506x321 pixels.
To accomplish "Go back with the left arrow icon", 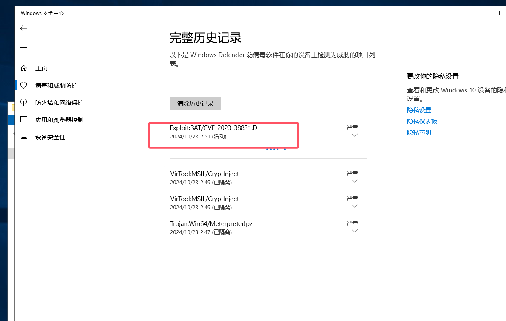I will pyautogui.click(x=23, y=28).
